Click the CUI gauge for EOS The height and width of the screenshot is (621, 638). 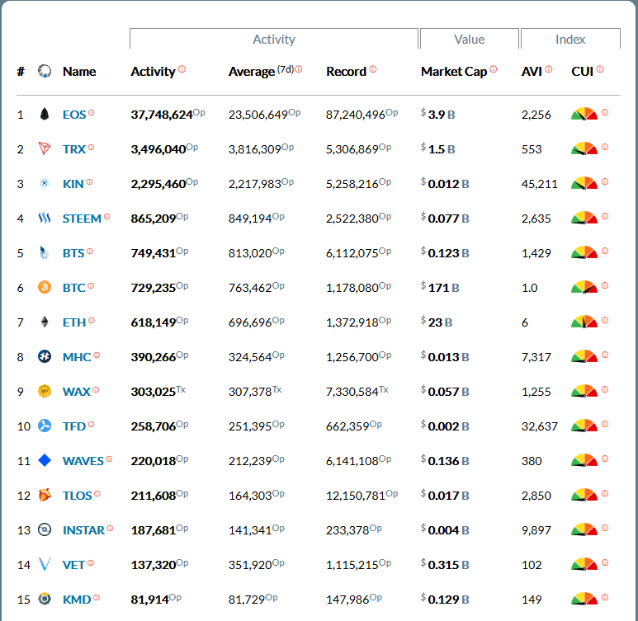click(x=584, y=114)
